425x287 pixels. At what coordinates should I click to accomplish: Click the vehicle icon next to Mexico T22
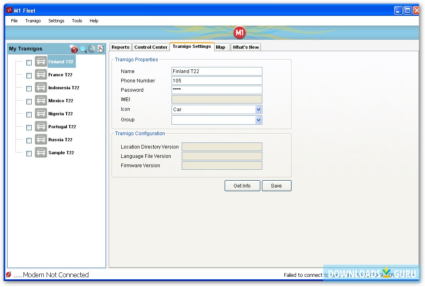tap(41, 101)
